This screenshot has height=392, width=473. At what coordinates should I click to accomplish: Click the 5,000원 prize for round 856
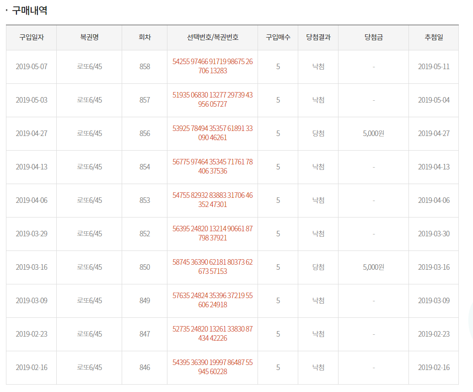click(x=374, y=134)
